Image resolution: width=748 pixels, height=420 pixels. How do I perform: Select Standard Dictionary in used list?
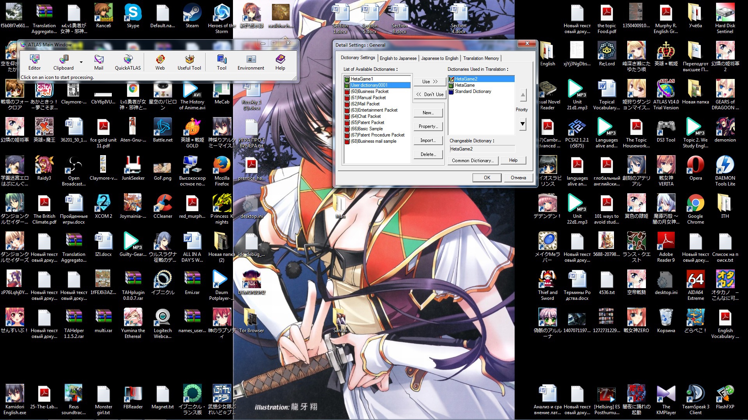[473, 91]
